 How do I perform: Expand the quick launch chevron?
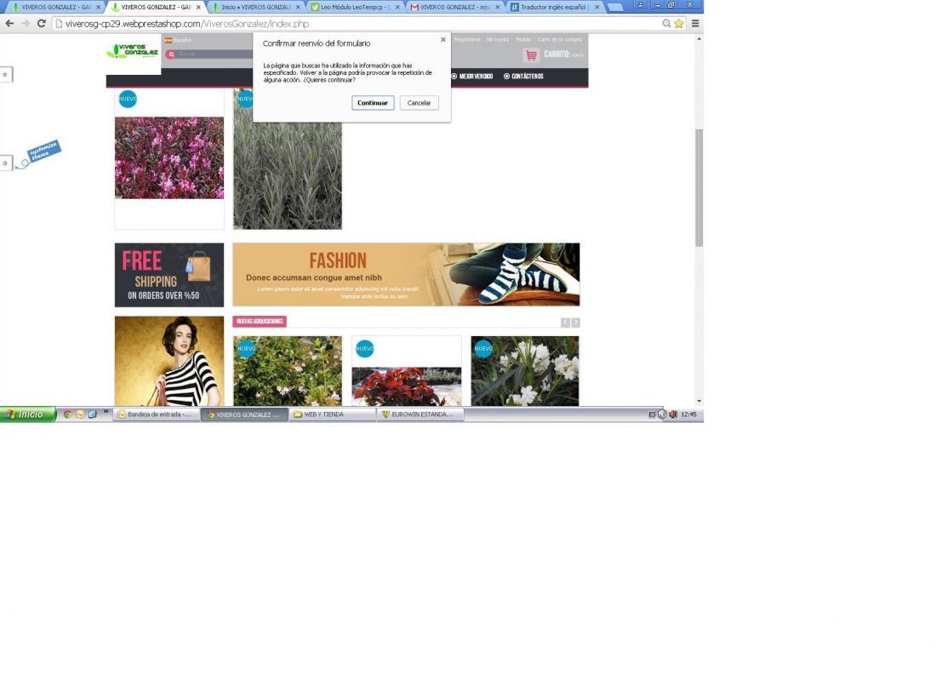click(106, 411)
